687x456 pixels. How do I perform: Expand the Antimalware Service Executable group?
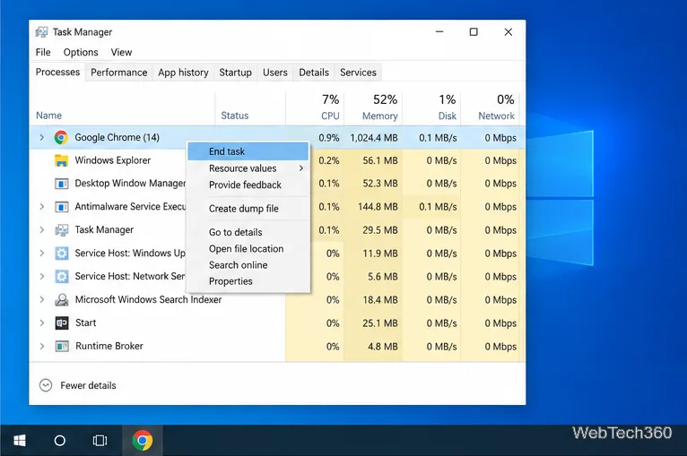tap(41, 207)
